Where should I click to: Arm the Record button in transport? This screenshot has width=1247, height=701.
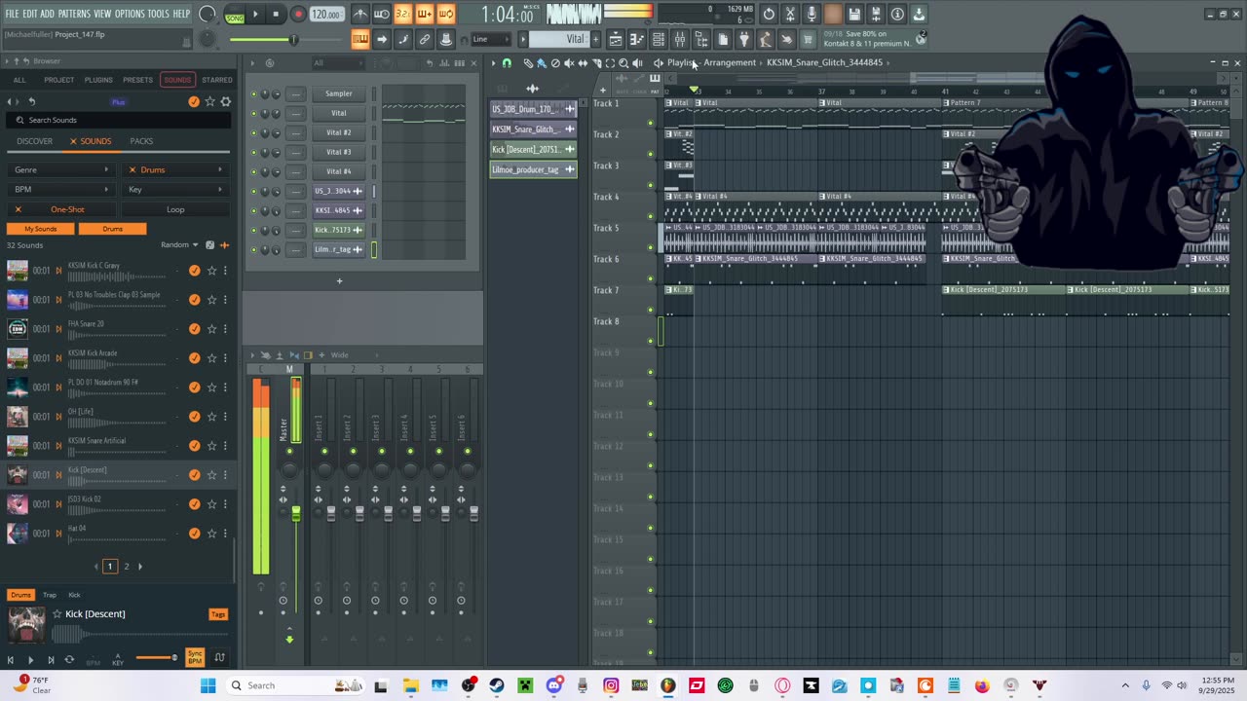point(298,14)
